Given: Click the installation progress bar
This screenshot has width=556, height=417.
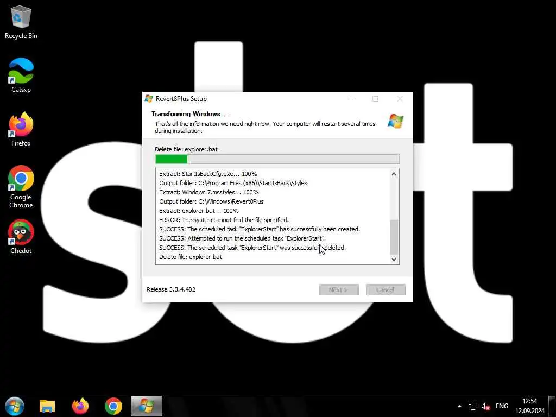Looking at the screenshot, I should click(277, 159).
